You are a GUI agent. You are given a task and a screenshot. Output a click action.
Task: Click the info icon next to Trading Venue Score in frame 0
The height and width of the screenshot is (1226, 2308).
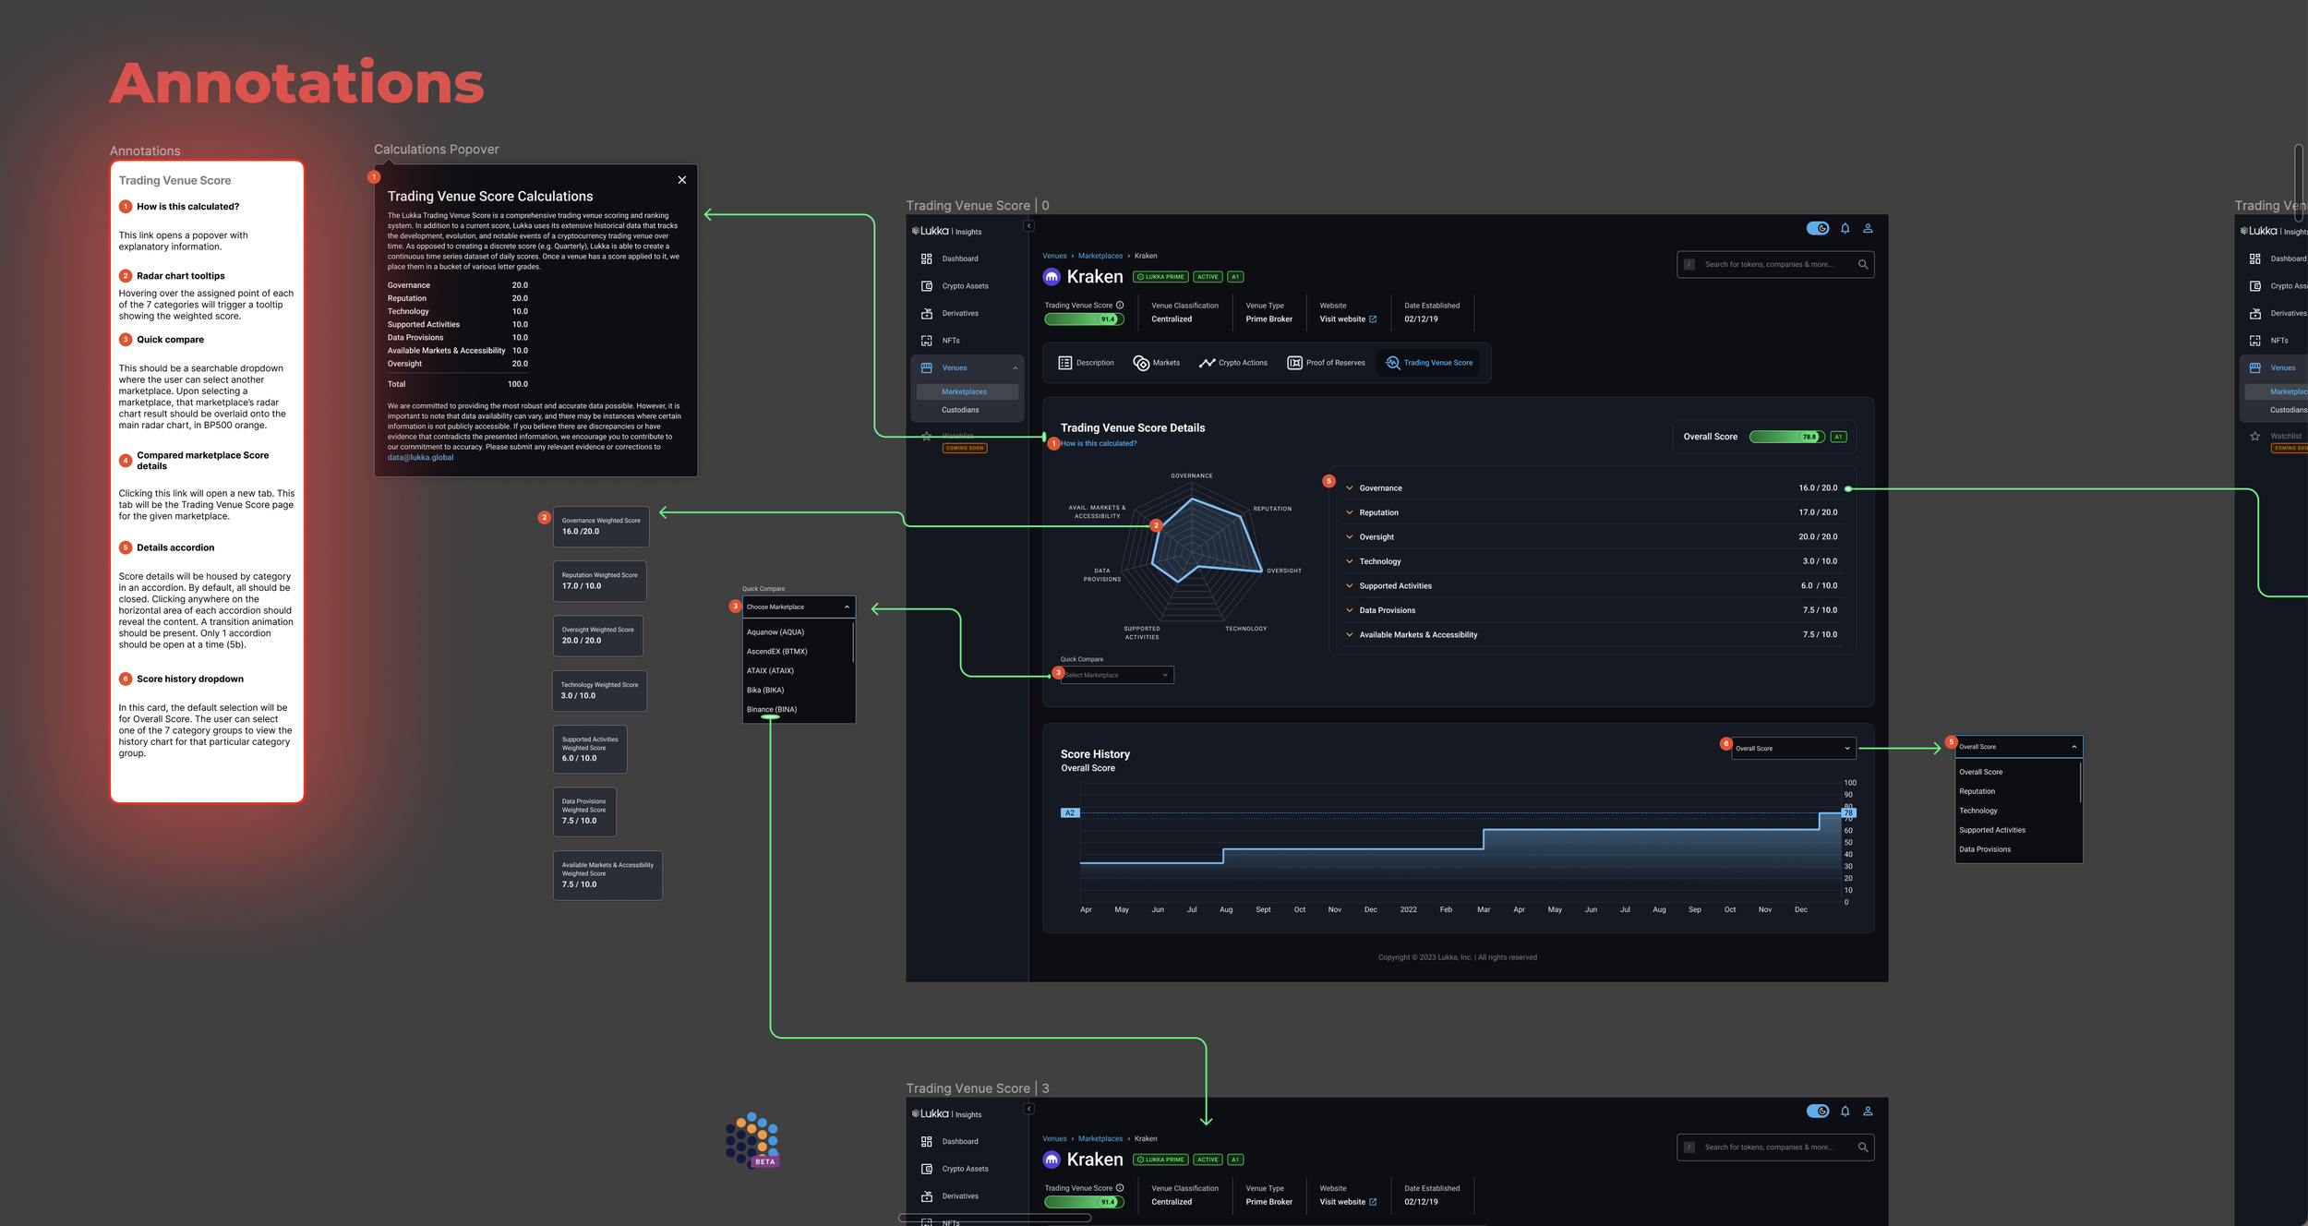1120,305
